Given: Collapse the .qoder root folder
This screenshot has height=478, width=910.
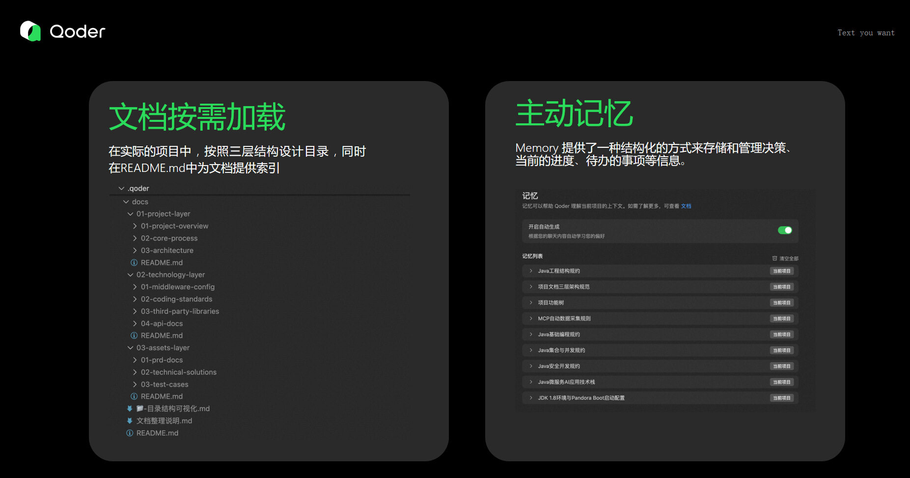Looking at the screenshot, I should point(121,188).
